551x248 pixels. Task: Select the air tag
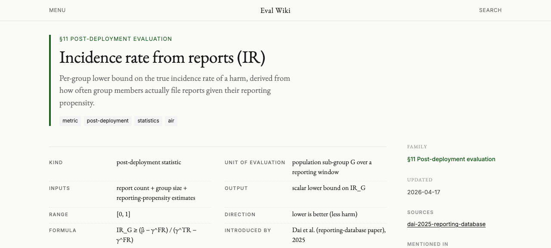(171, 121)
